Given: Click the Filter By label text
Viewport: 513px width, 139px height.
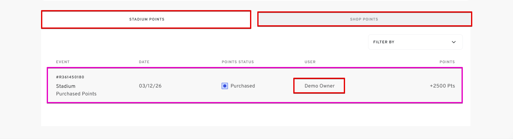Looking at the screenshot, I should (384, 42).
